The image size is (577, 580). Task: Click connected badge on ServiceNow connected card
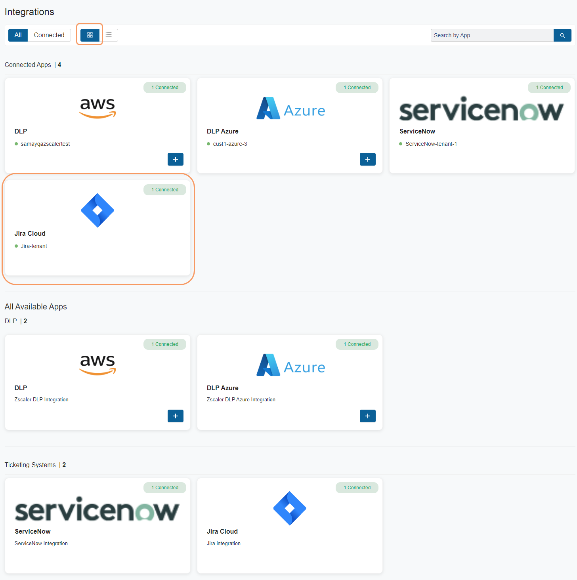coord(549,88)
